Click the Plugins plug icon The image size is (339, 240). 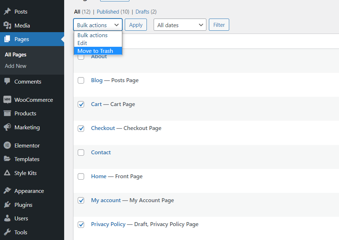[x=7, y=205]
